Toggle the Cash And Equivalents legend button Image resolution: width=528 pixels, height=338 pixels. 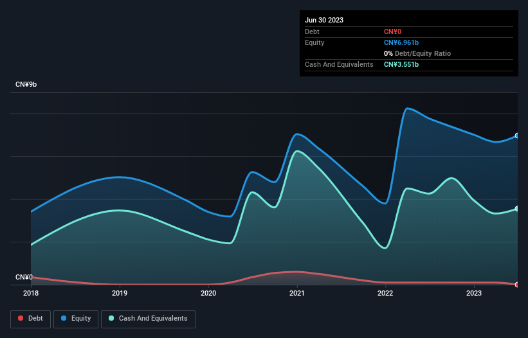tap(148, 319)
